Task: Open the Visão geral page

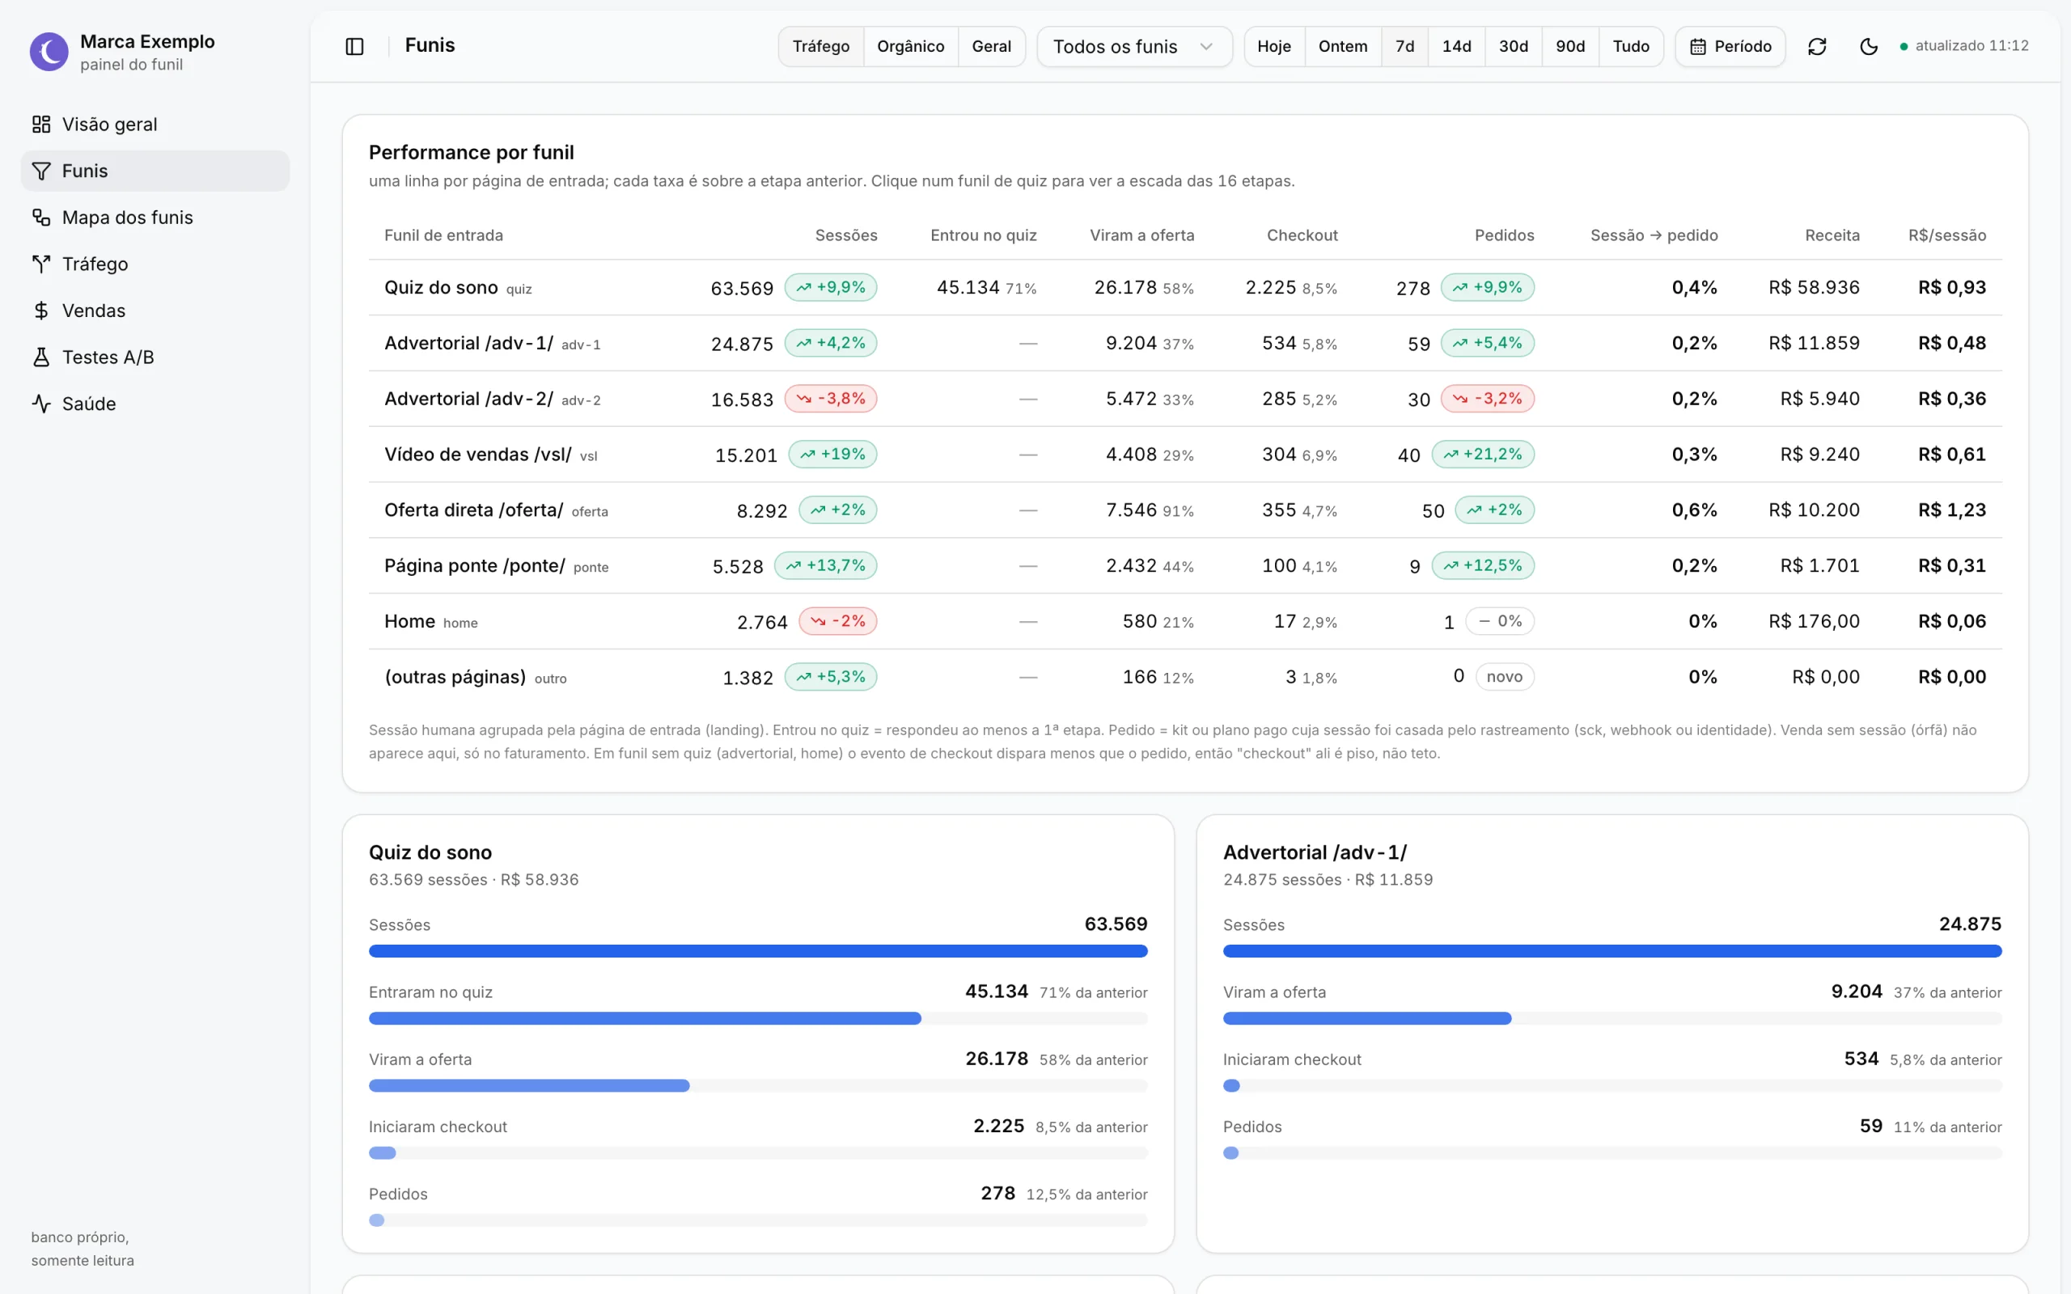Action: [155, 124]
